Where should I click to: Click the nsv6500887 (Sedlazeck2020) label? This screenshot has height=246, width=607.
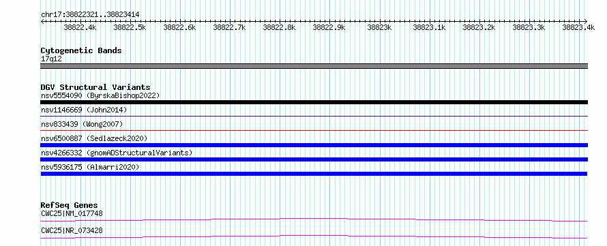pyautogui.click(x=94, y=138)
